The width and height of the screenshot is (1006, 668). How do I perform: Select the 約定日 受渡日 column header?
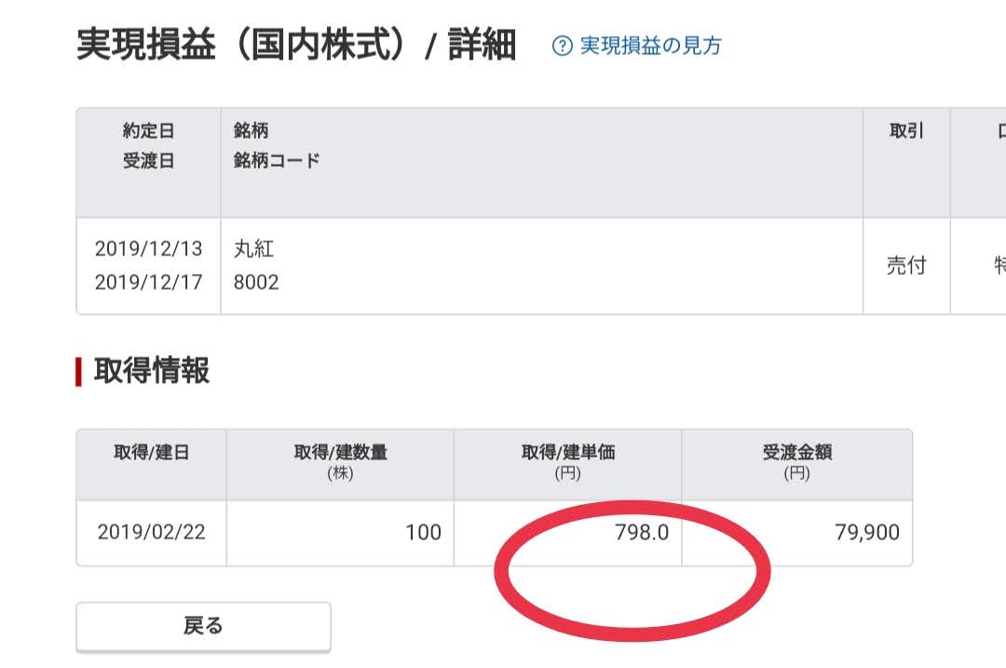coord(148,163)
